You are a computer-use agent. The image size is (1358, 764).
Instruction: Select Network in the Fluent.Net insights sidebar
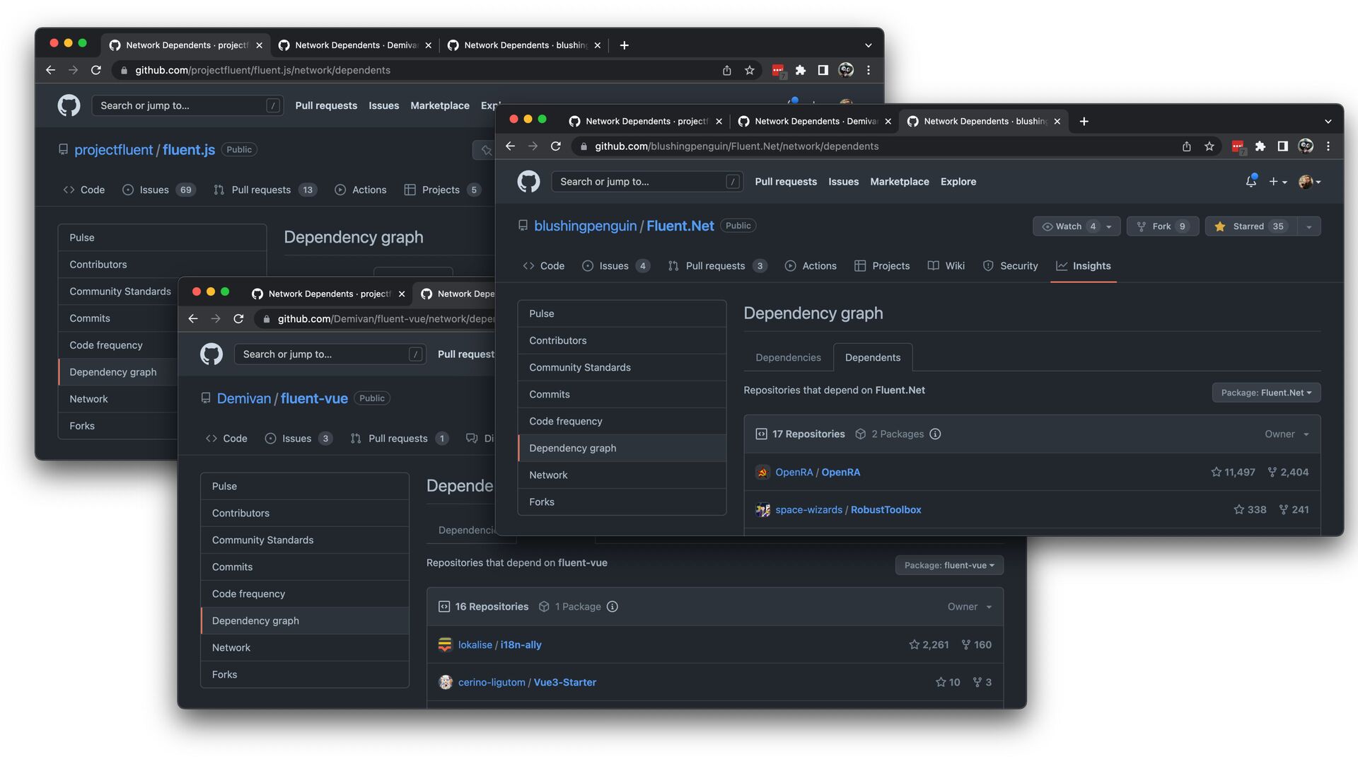click(x=548, y=475)
